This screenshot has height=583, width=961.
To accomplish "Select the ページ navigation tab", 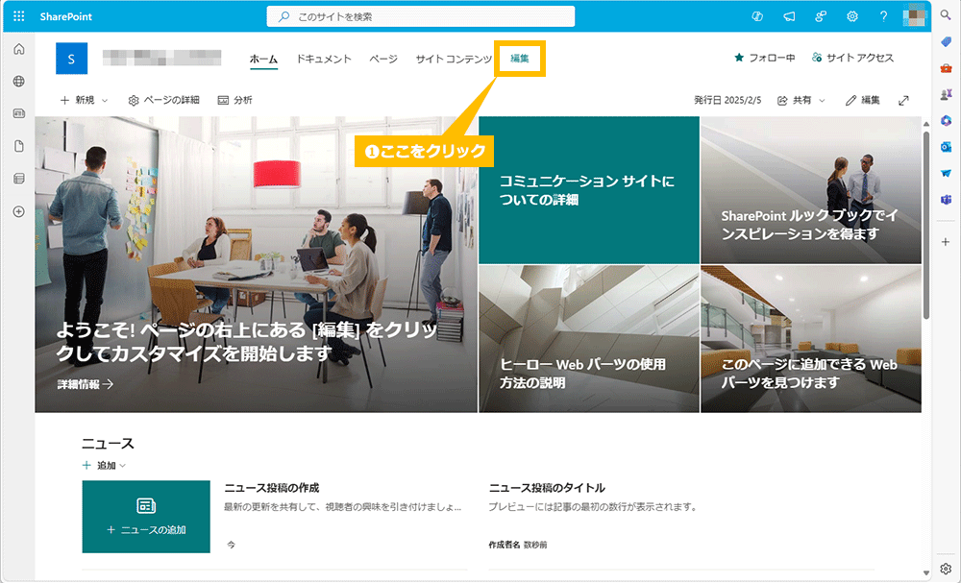I will [x=383, y=59].
